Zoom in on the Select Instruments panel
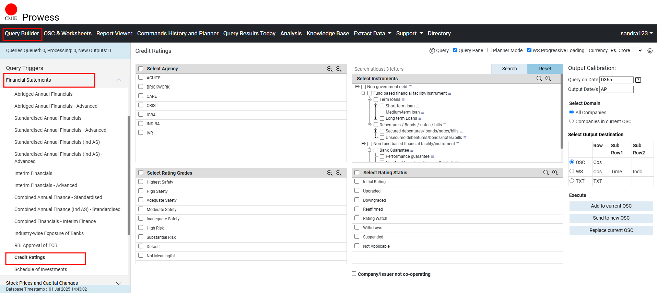This screenshot has width=657, height=293. pyautogui.click(x=548, y=79)
